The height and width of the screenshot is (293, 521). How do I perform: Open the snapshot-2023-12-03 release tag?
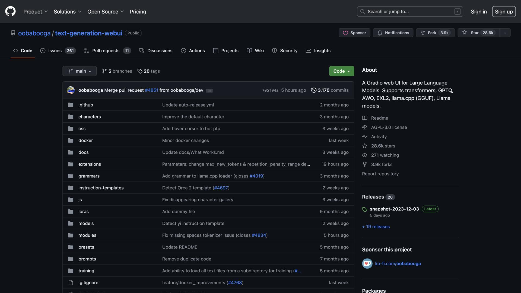point(394,209)
